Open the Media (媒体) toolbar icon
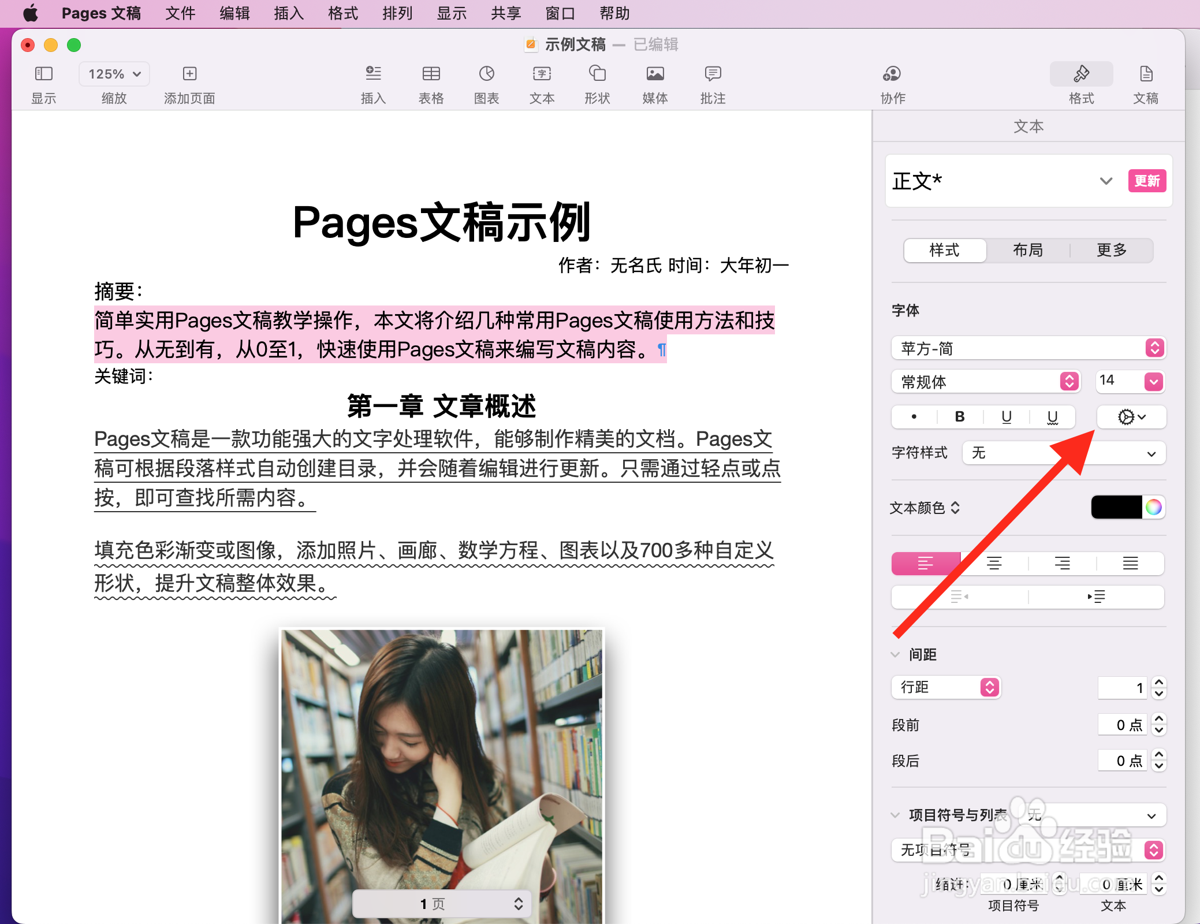This screenshot has width=1200, height=924. coord(655,74)
